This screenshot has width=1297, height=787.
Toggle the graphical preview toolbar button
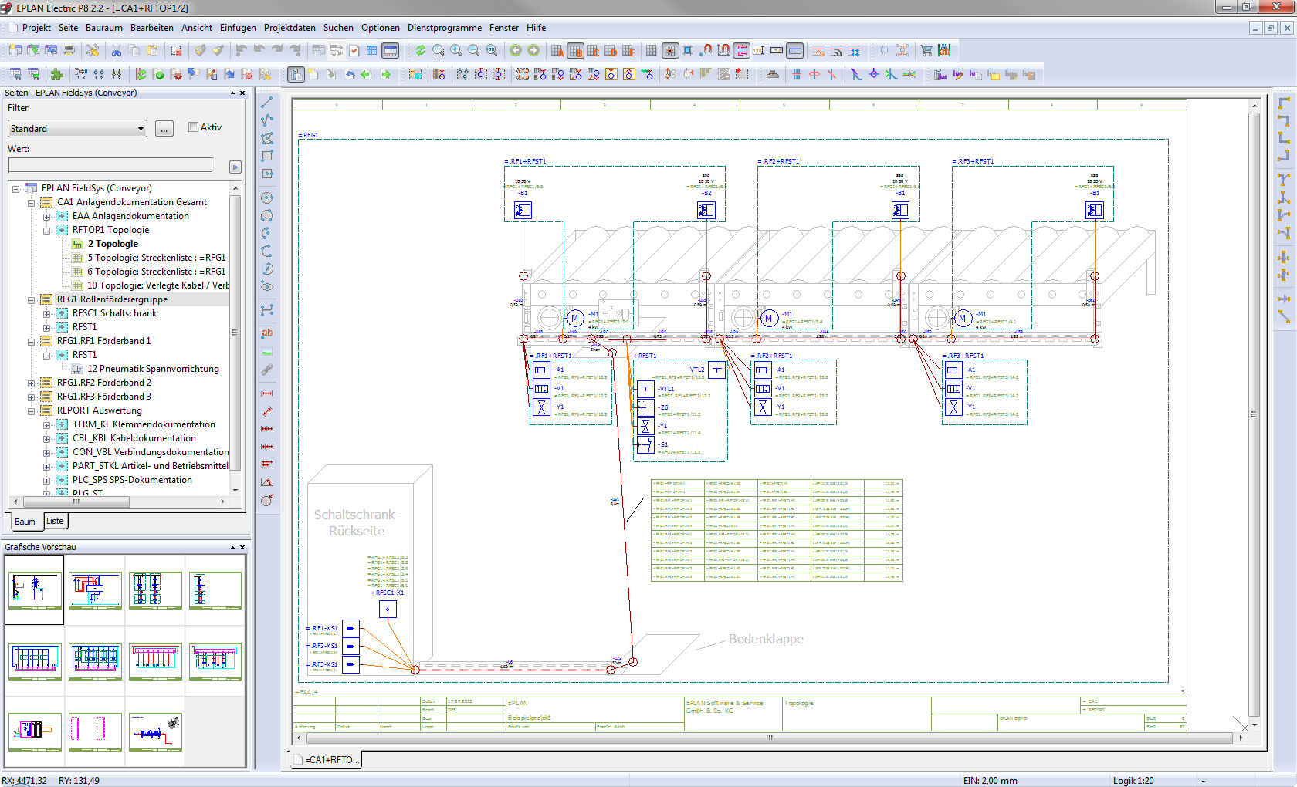[x=391, y=51]
